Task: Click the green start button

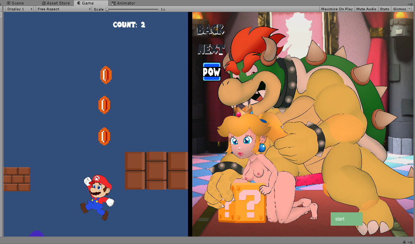Action: 346,219
